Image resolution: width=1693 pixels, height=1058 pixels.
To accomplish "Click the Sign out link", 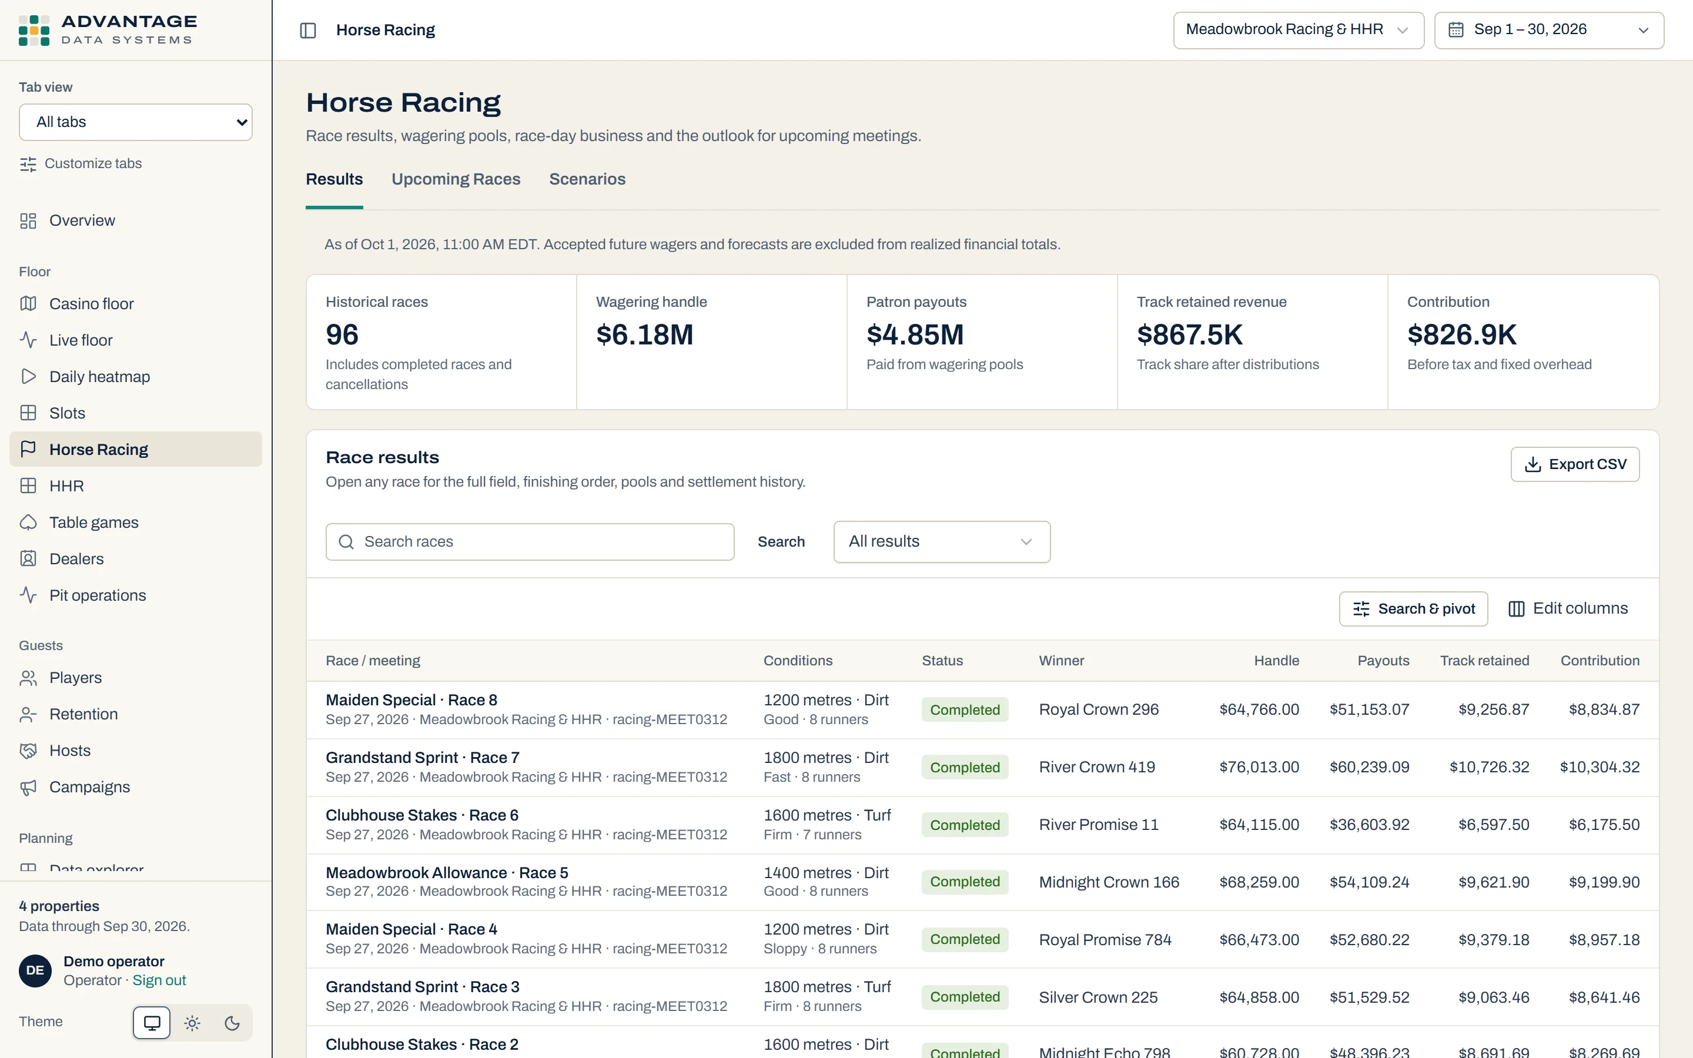I will coord(159,980).
